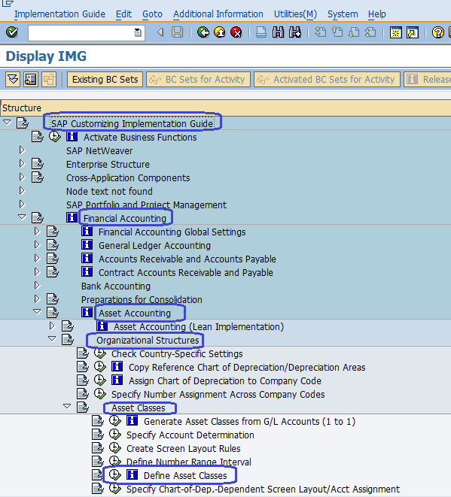Click the Existing BC Sets button
The image size is (451, 497).
(x=105, y=79)
